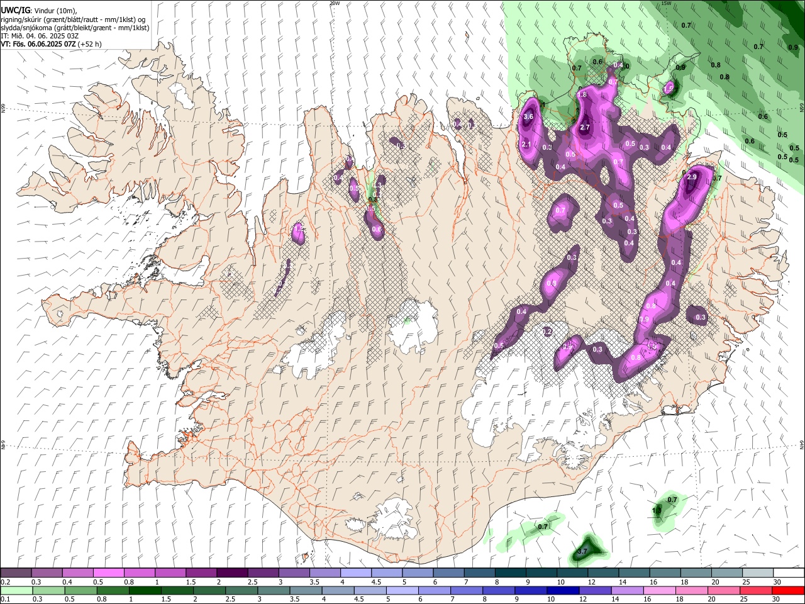
Task: Pick the medium green 0.5 swatch in the lower legend
Action: [80, 590]
